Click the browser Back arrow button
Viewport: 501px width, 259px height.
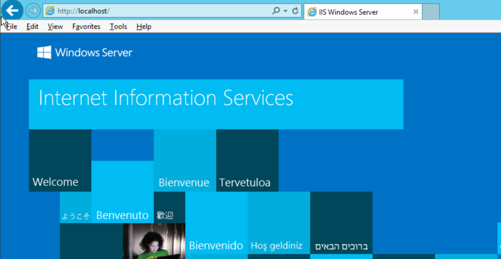pos(12,11)
